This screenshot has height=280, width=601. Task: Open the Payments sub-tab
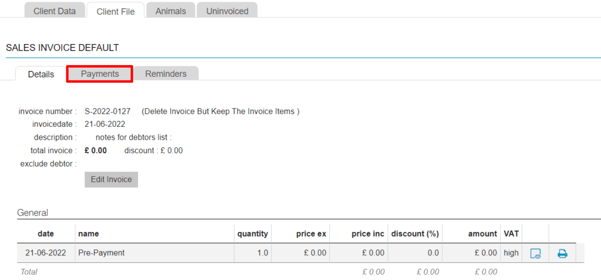(100, 74)
